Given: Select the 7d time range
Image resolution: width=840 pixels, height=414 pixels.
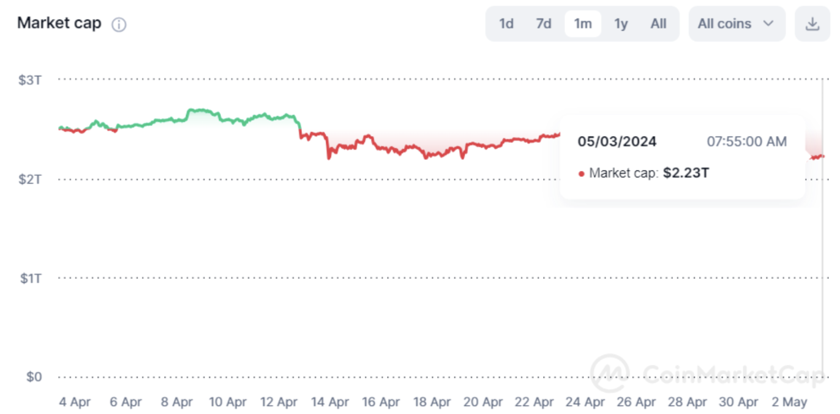Looking at the screenshot, I should pyautogui.click(x=544, y=24).
